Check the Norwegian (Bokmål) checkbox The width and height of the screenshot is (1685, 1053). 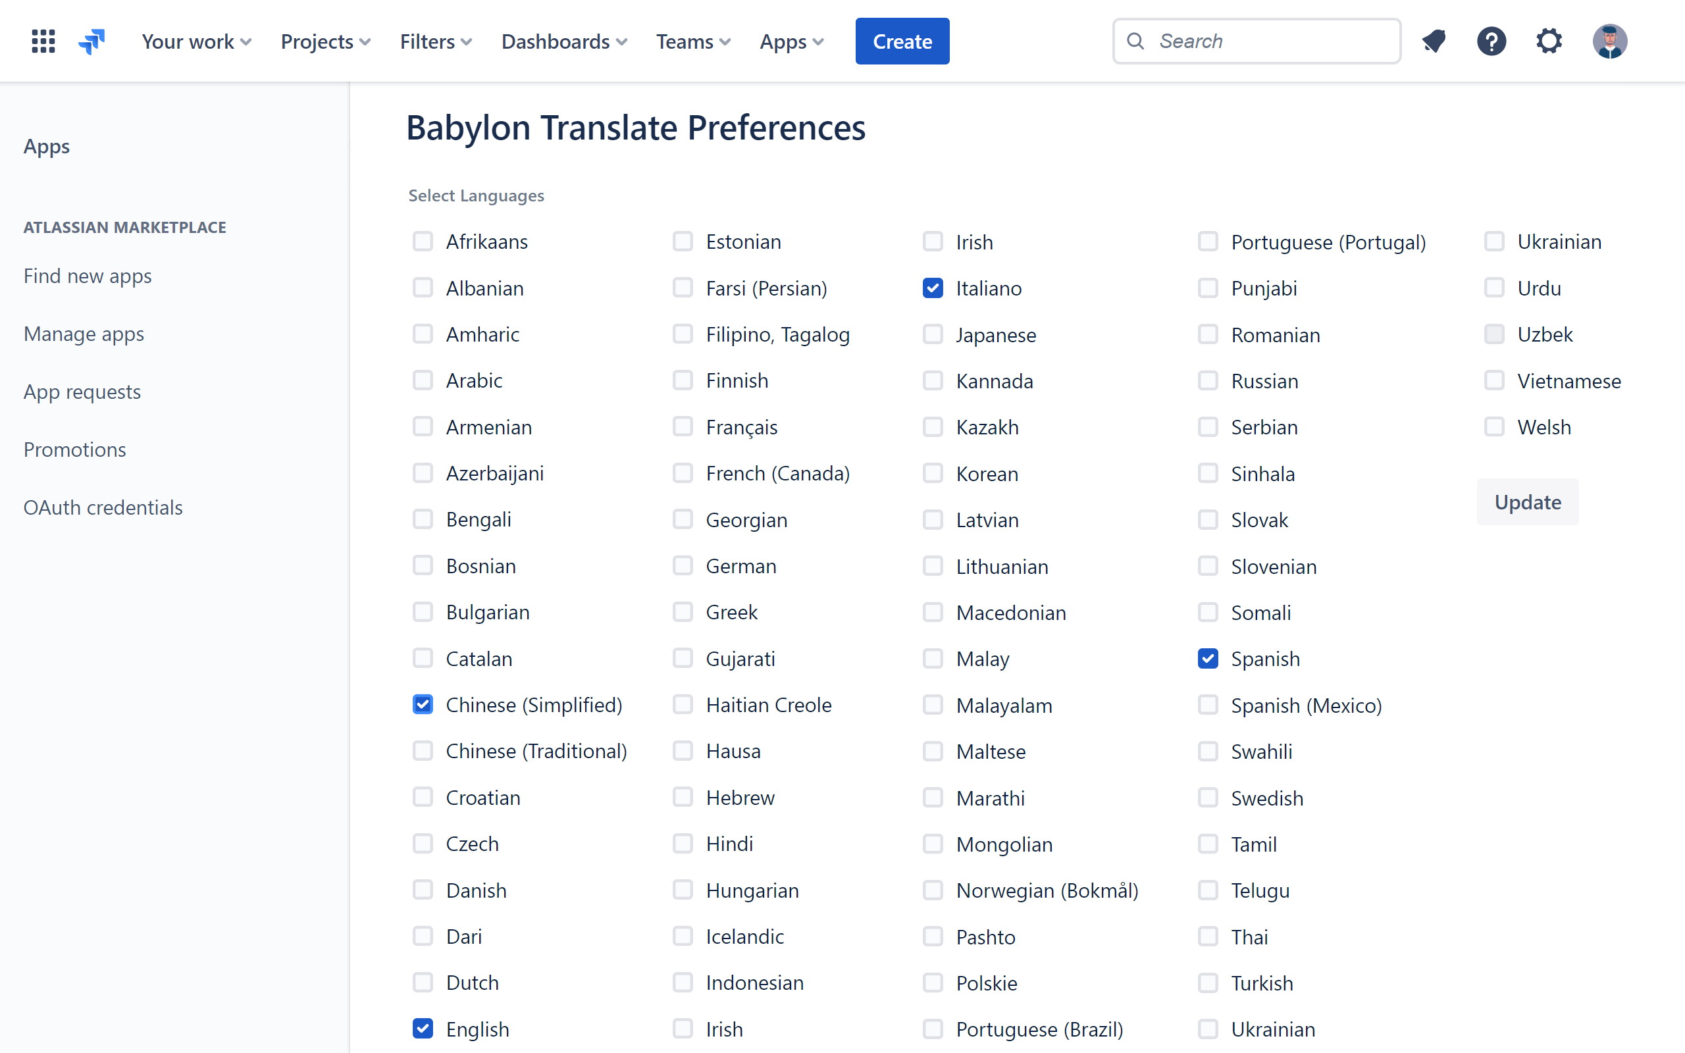[x=933, y=890]
